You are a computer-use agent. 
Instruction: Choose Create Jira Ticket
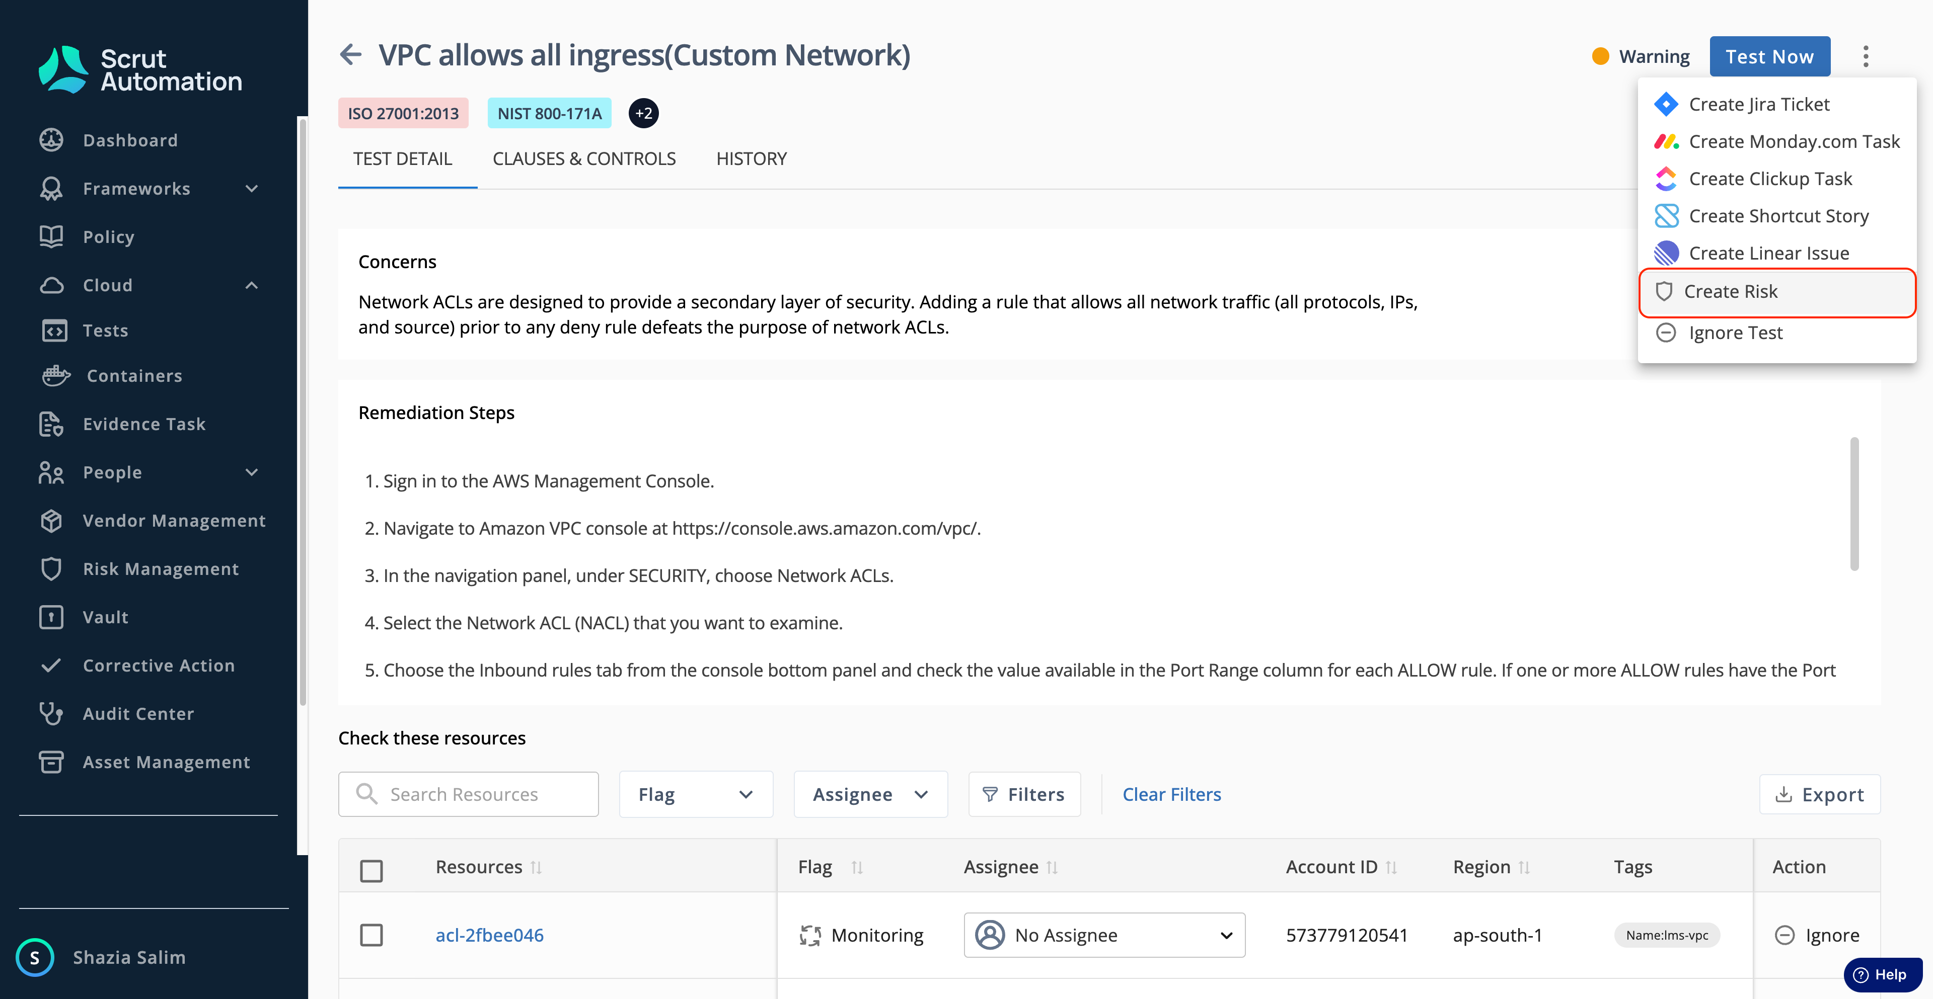click(x=1777, y=104)
